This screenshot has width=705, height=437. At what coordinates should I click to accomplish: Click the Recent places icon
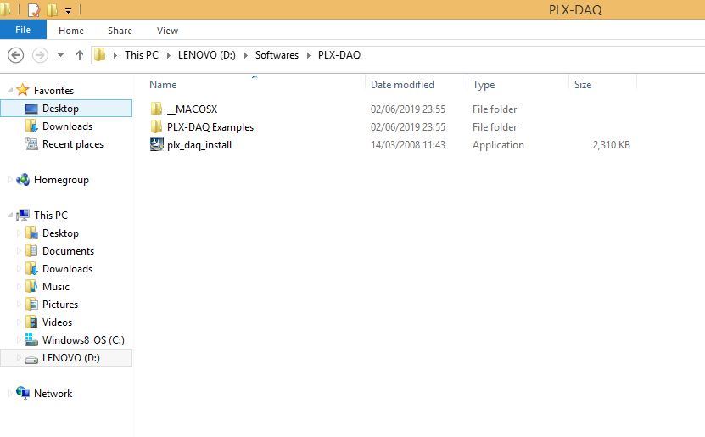click(31, 144)
